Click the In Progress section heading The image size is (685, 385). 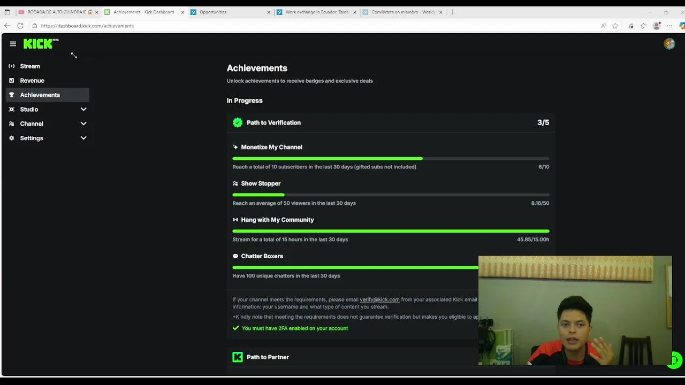[x=245, y=101]
